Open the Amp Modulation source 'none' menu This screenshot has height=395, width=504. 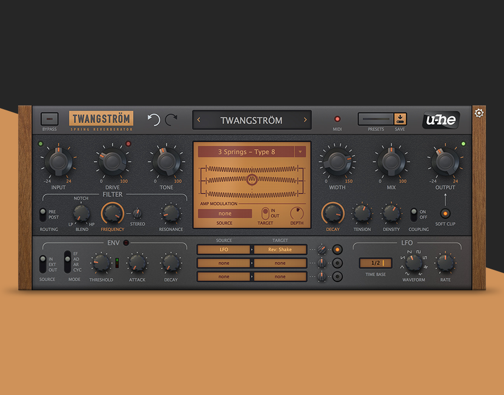[225, 213]
